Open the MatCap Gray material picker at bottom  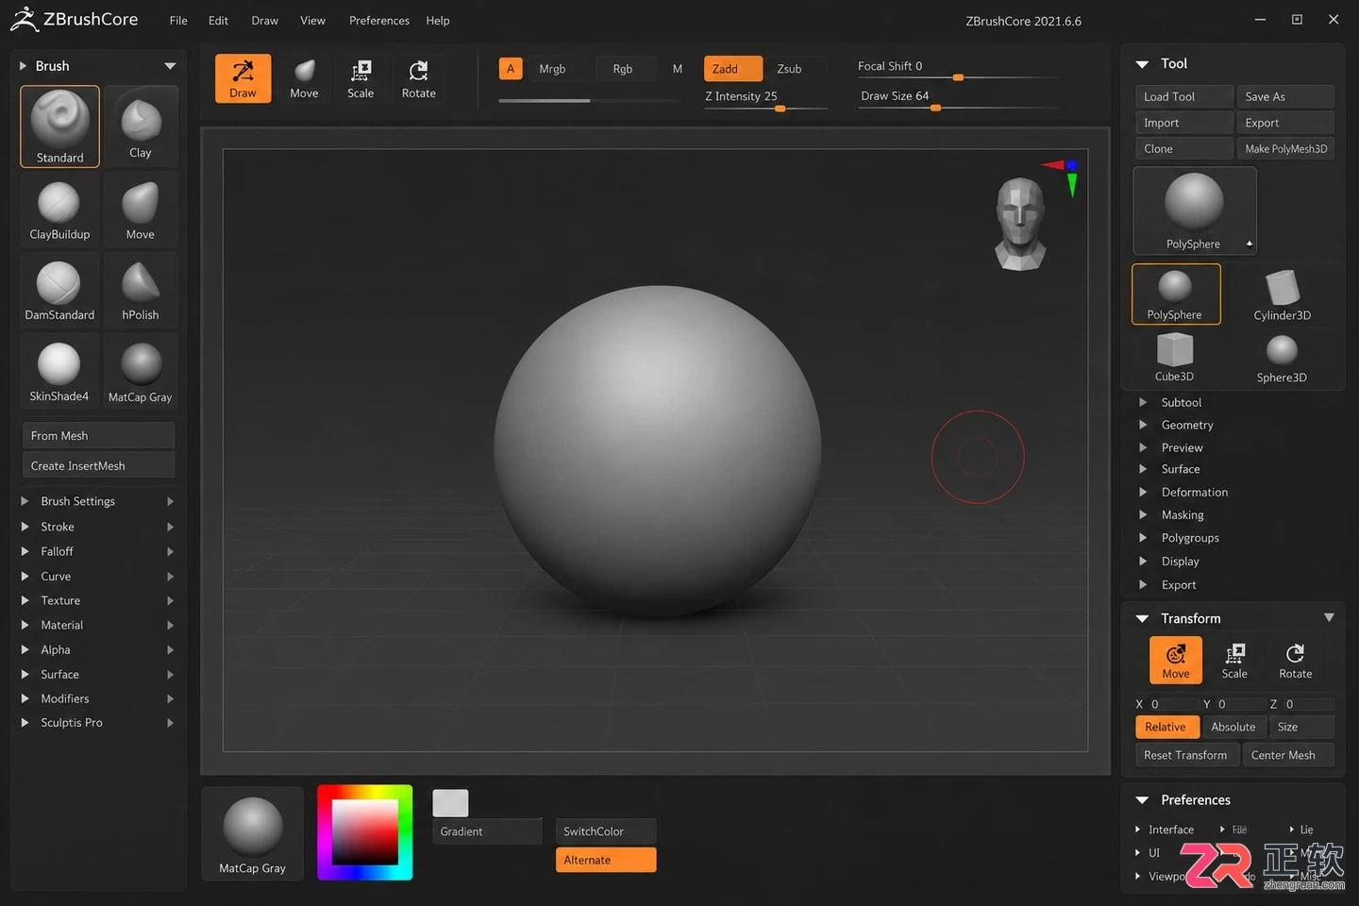point(252,833)
